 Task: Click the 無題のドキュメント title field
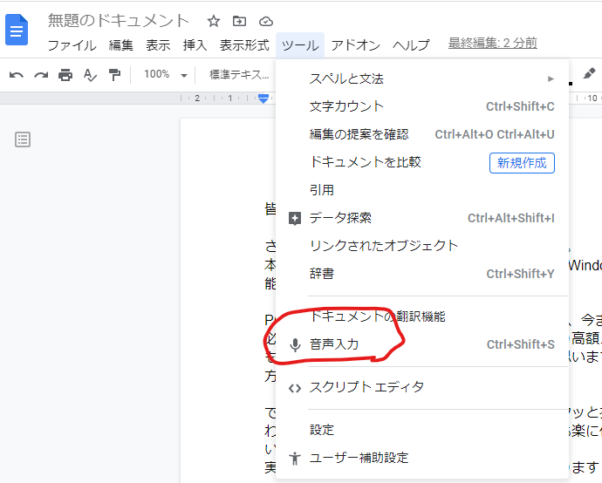point(119,21)
